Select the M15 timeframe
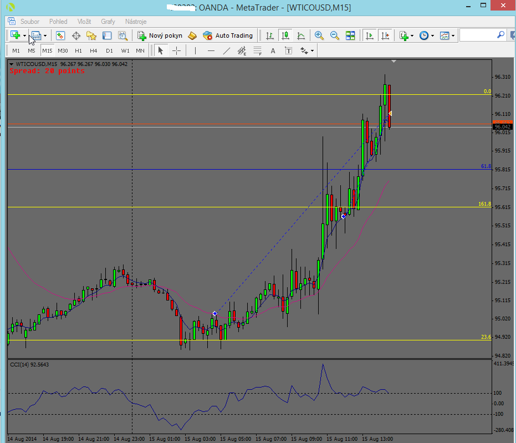The image size is (516, 443). (x=47, y=50)
